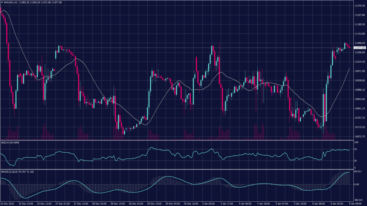Click the separator between price chart and RSI
Viewport: 367px width, 206px height.
click(x=176, y=140)
